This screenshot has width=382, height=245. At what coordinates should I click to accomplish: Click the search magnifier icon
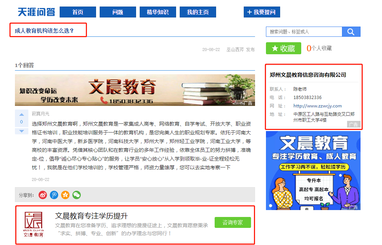coord(351,32)
